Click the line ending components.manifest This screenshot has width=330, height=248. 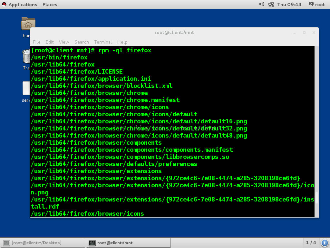click(x=132, y=150)
